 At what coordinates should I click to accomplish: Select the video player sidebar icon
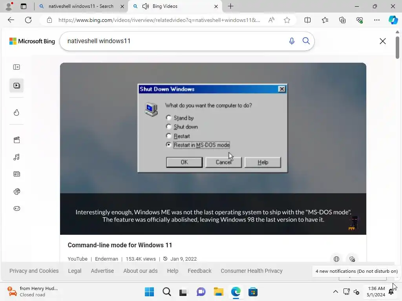pos(16,85)
